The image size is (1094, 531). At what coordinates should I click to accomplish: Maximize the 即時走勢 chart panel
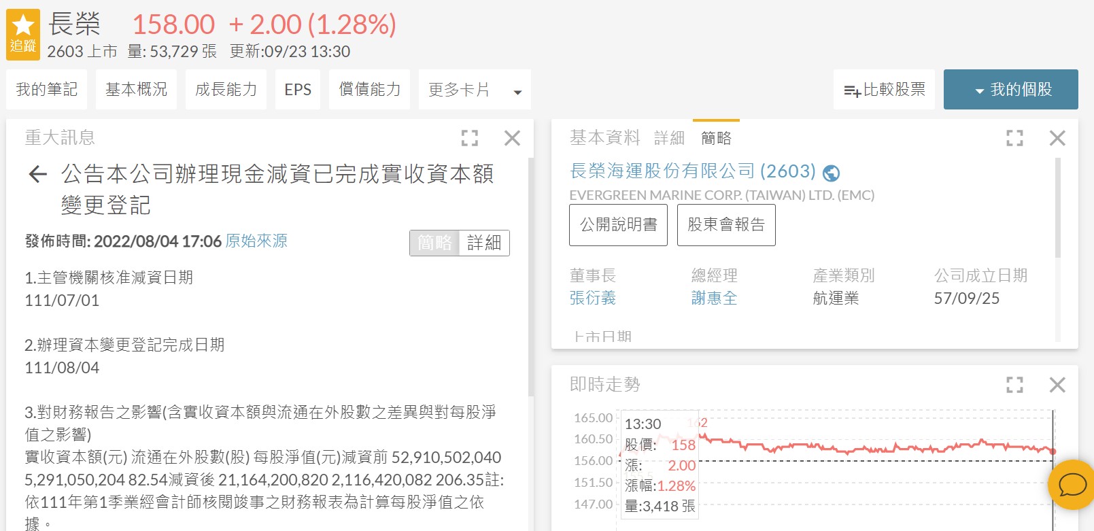point(1014,385)
